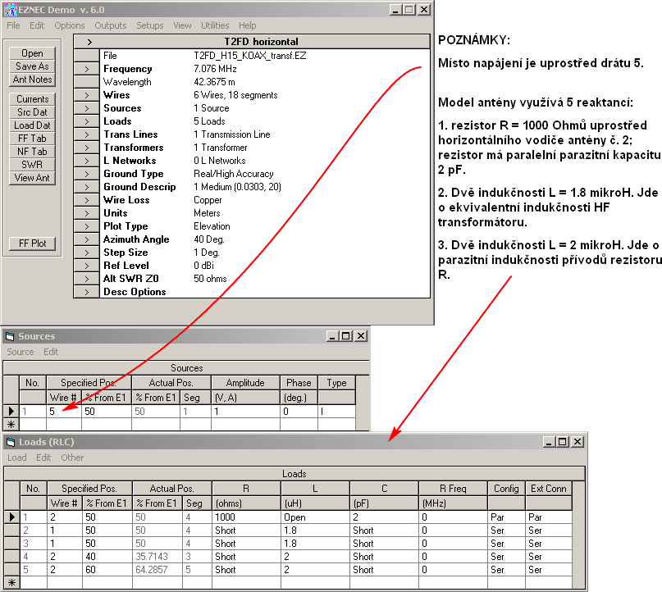The width and height of the screenshot is (662, 592).
Task: Click the arrow button beside Plot Type
Action: click(87, 226)
